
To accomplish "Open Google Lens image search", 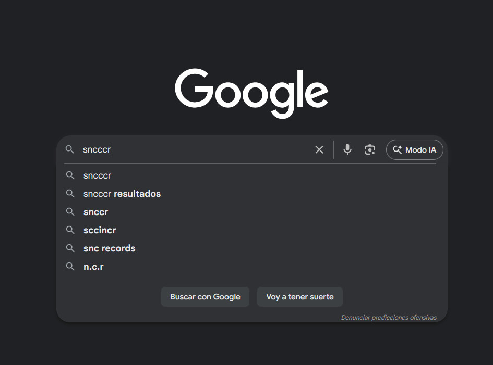I will 370,150.
